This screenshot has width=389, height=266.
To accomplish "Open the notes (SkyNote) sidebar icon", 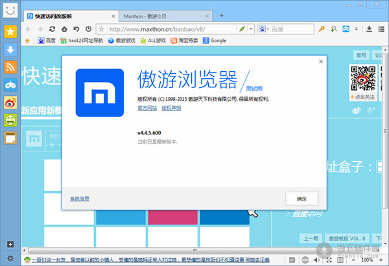I will [x=10, y=138].
